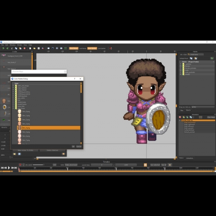Screen dimensions: 216x216
Task: Collapse the skin_tones palette folder
Action: (x=13, y=108)
